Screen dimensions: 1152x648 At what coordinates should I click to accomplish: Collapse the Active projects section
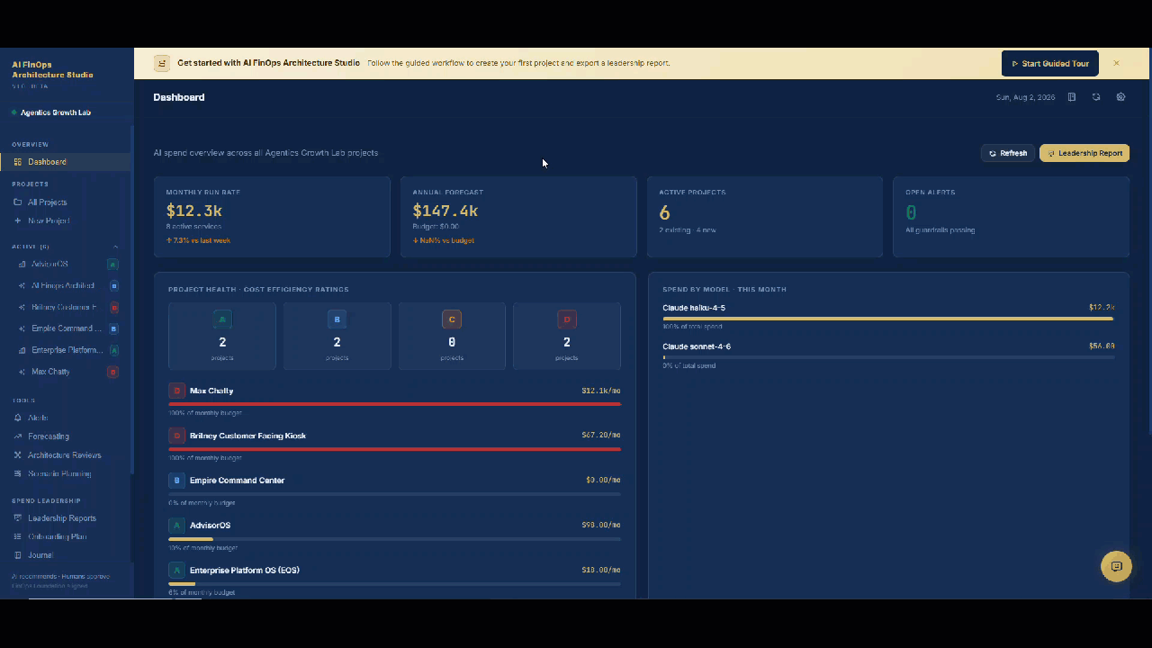click(115, 247)
